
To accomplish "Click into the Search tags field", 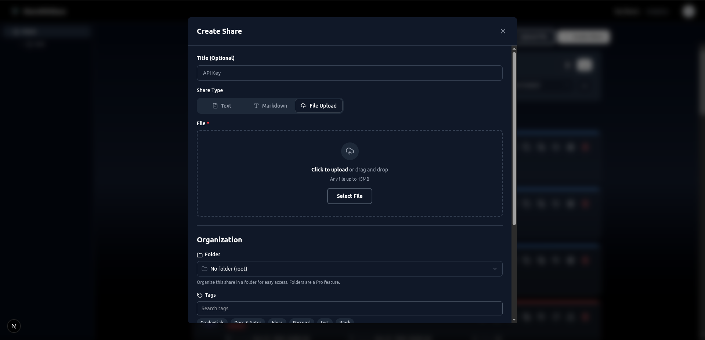I will pos(350,308).
